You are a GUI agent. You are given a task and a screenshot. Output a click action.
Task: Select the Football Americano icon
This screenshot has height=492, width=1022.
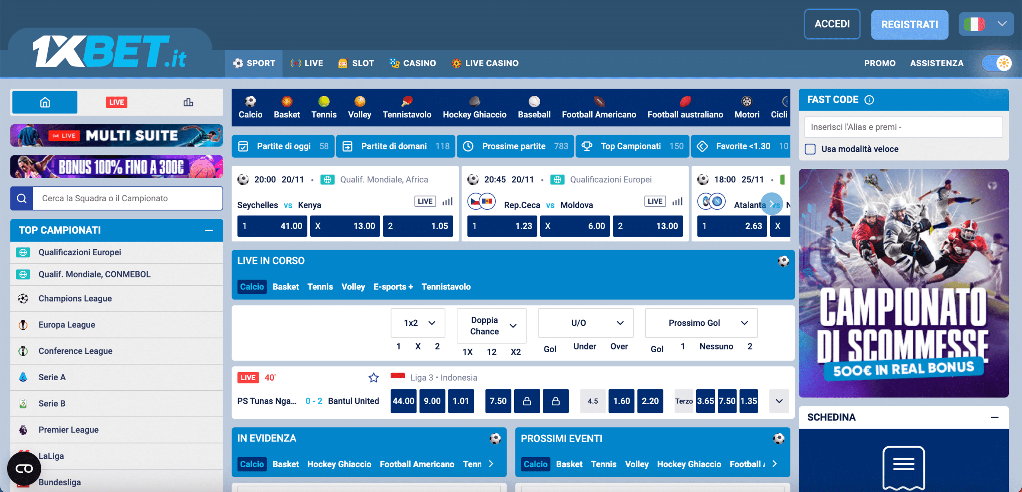(x=599, y=101)
